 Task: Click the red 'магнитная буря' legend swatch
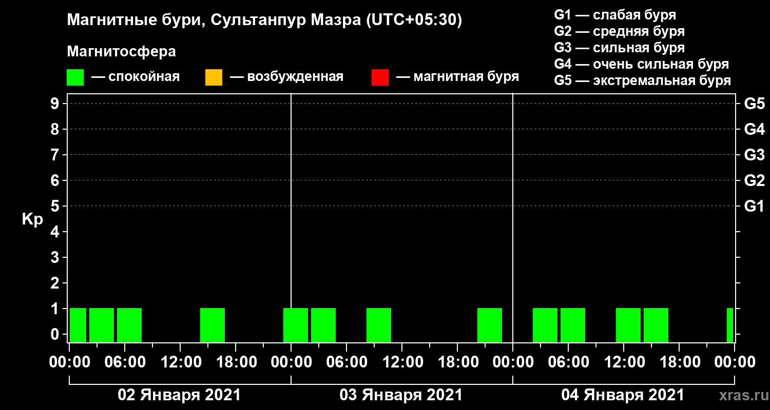pos(380,77)
